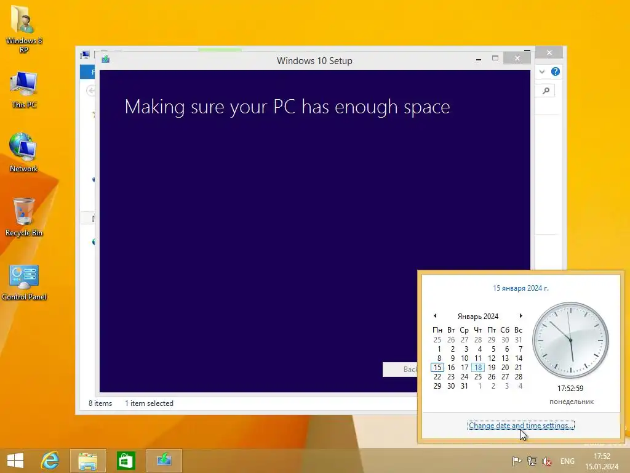
Task: Click the File Explorer search magnifier
Action: 546,91
